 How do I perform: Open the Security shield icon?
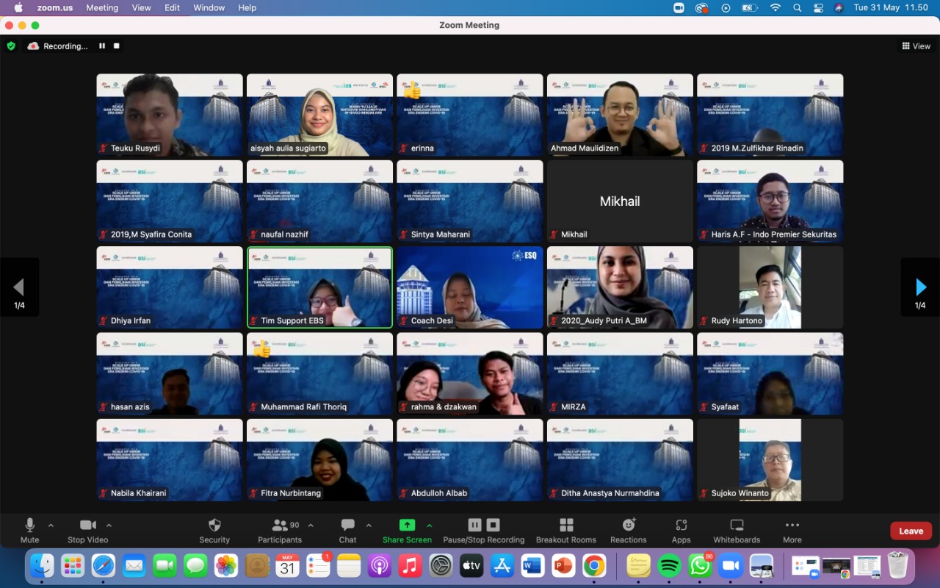click(x=214, y=526)
